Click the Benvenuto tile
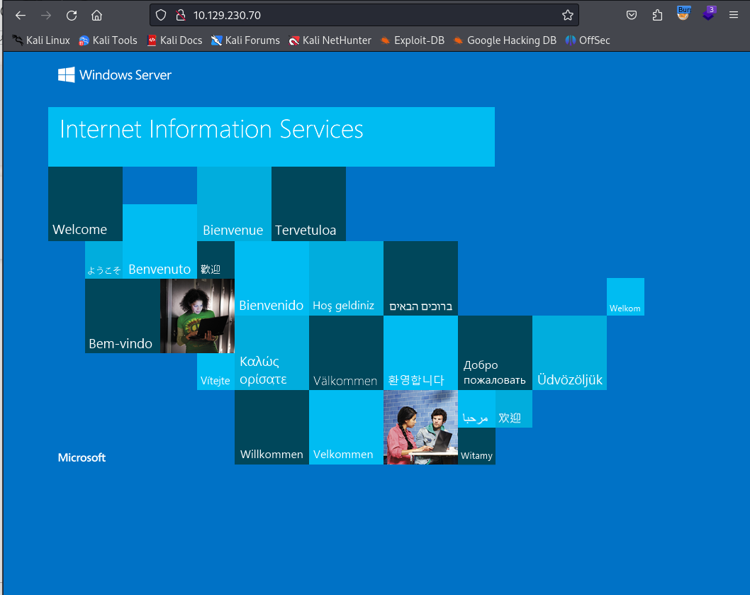 click(159, 241)
